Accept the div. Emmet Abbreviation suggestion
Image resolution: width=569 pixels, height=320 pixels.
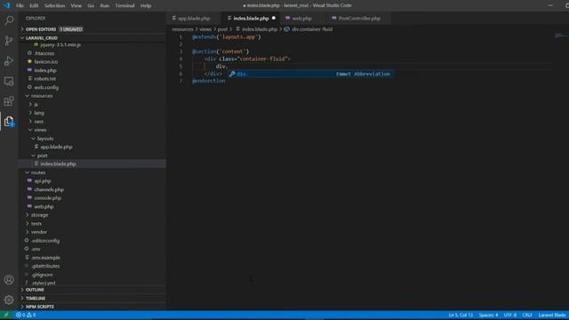click(x=310, y=74)
